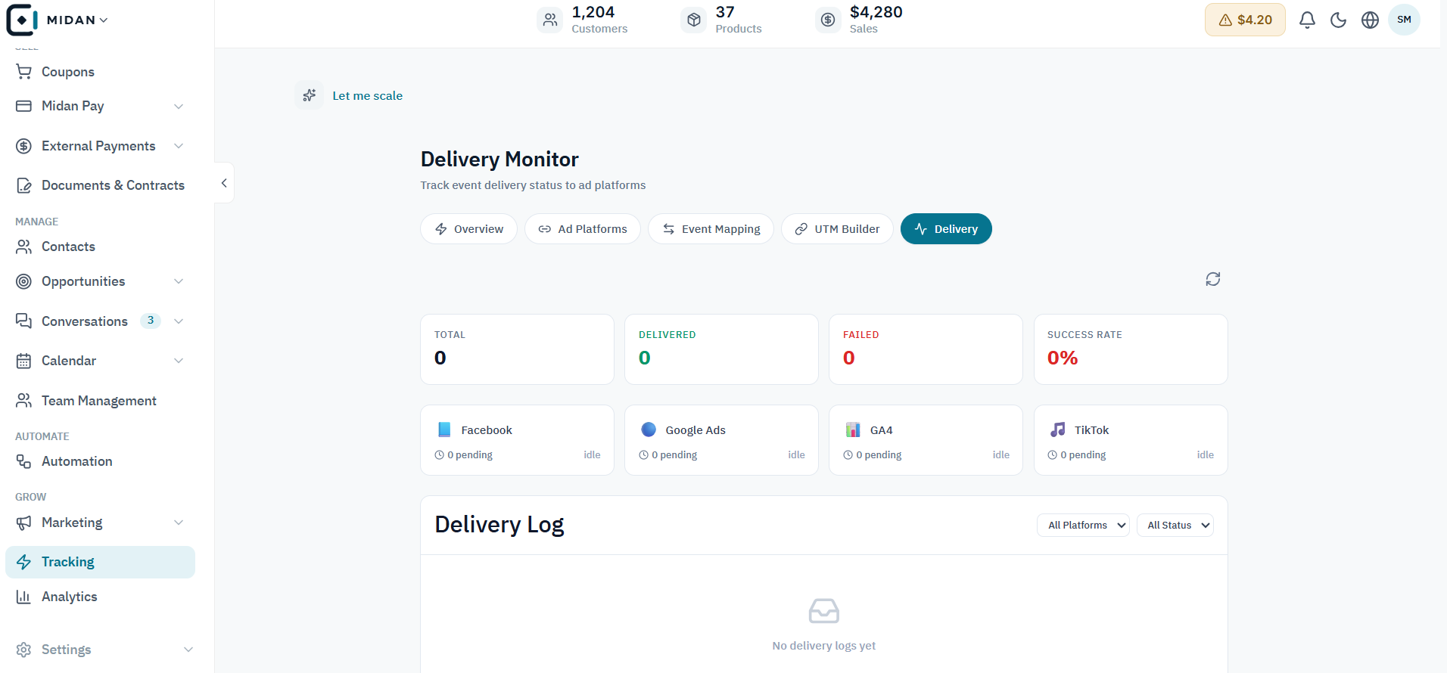
Task: Expand Conversations submenu
Action: pyautogui.click(x=179, y=321)
